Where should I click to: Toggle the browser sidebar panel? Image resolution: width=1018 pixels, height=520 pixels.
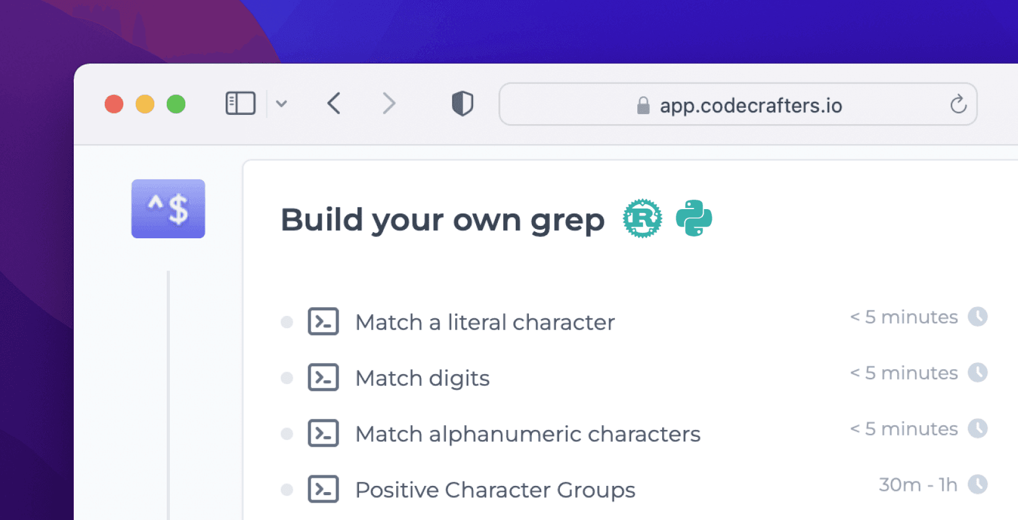pos(241,103)
